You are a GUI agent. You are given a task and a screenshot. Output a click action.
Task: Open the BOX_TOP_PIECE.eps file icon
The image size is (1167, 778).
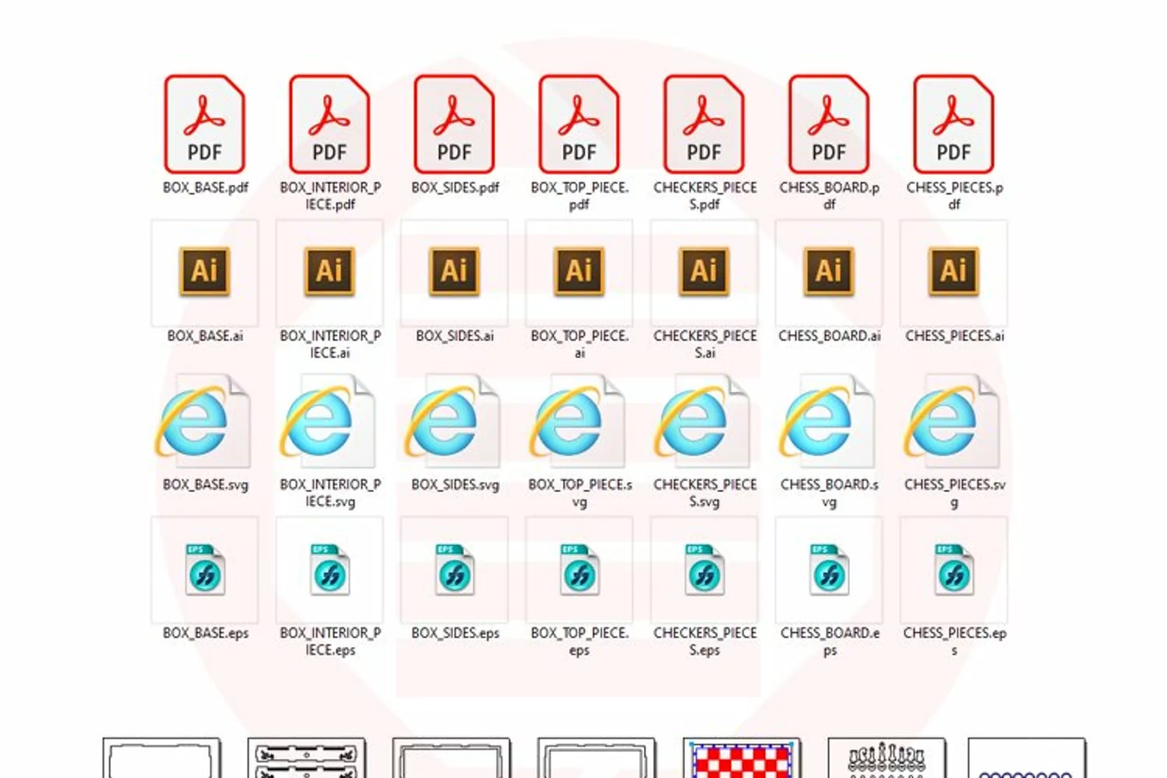580,570
